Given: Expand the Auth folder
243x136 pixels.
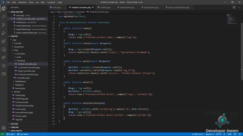Looking at the screenshot, I should tap(19, 57).
